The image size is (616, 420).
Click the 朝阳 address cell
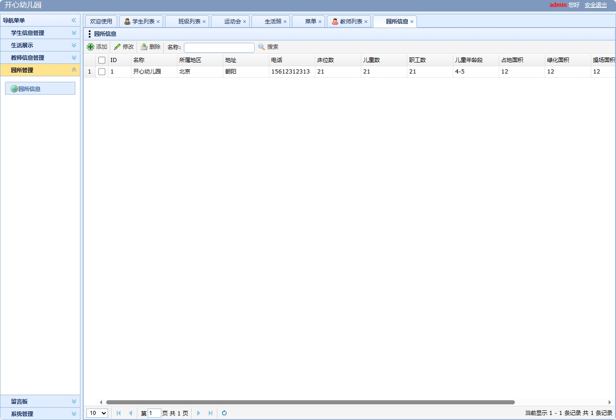click(246, 72)
